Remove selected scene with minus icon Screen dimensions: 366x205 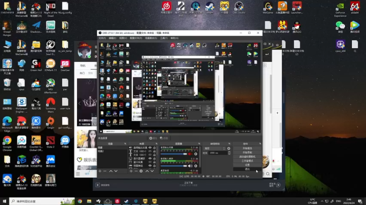point(105,171)
